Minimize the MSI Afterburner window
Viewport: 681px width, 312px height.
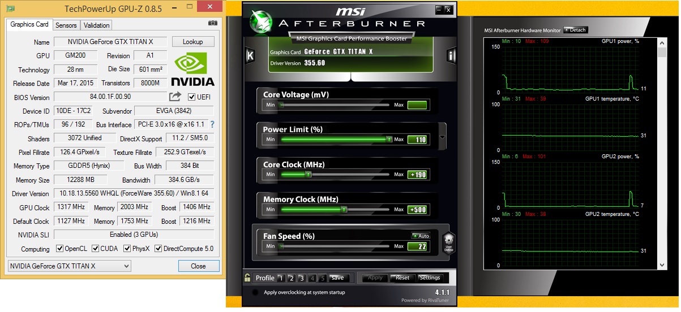pos(438,10)
